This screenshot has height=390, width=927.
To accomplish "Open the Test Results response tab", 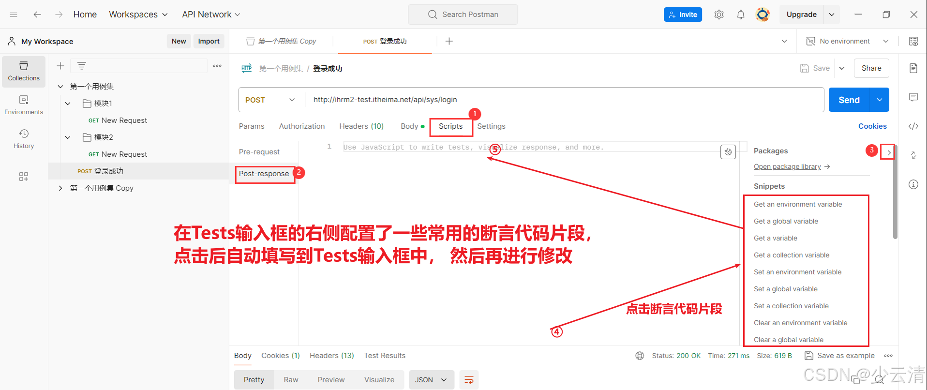I will pyautogui.click(x=385, y=356).
